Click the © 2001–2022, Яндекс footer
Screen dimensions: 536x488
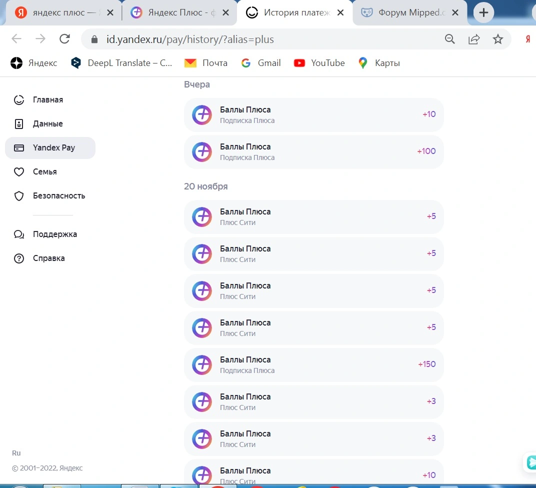[47, 468]
